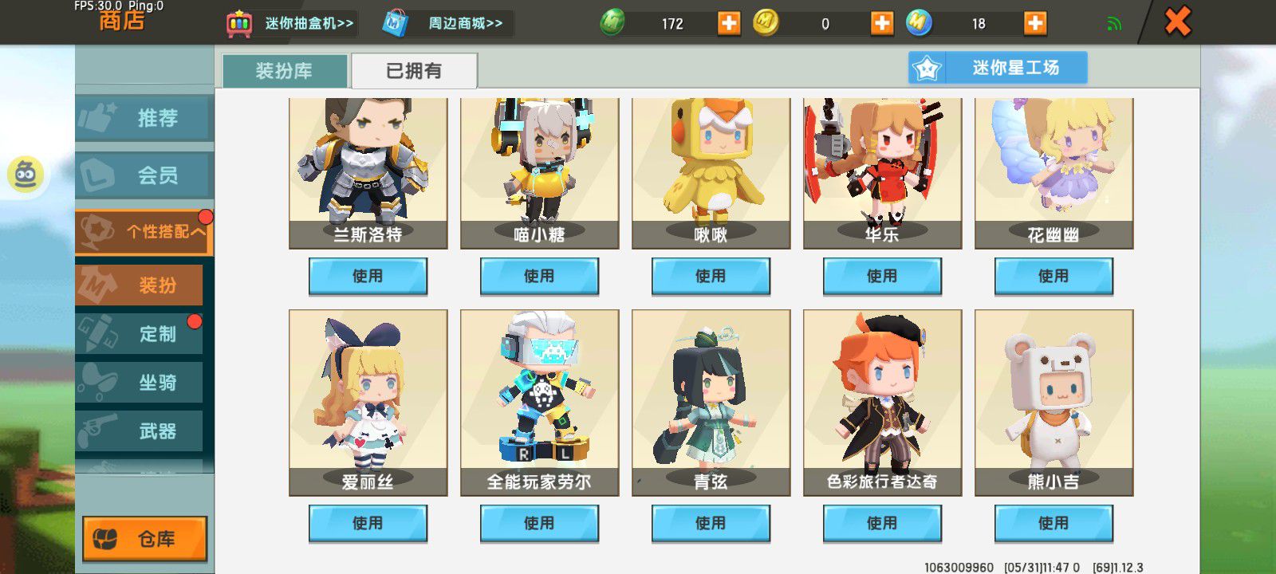The height and width of the screenshot is (574, 1276).
Task: Open the 周边商城 merchandise mall
Action: tap(445, 23)
